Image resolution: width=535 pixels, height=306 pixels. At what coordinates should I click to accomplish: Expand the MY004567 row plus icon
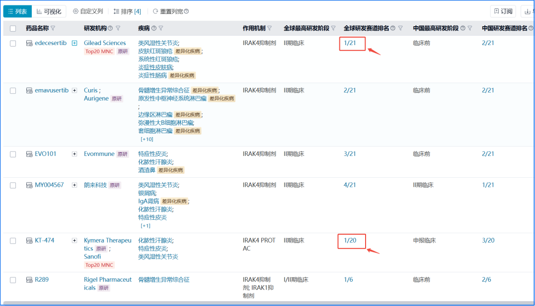(x=74, y=185)
